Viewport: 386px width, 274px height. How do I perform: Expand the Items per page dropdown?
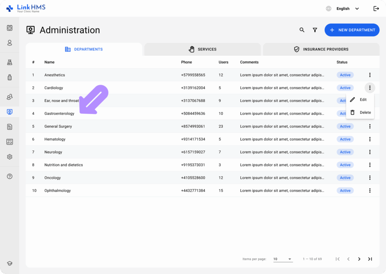point(283,259)
